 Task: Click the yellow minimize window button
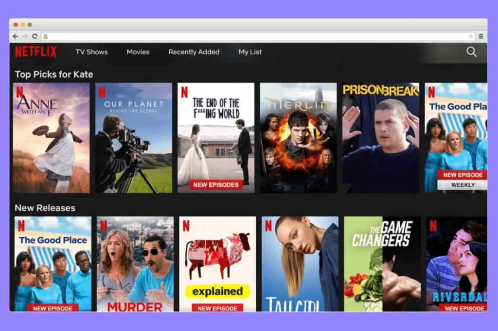tap(23, 25)
